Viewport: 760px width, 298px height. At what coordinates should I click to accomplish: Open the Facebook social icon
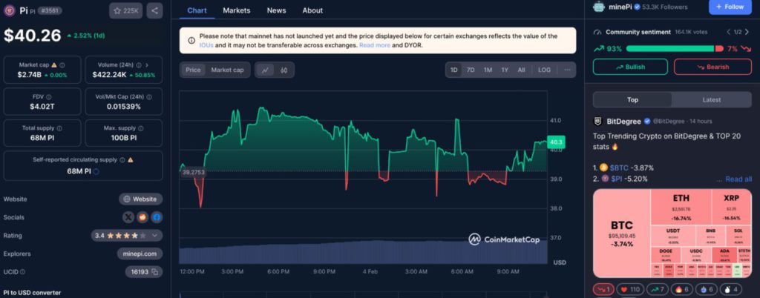[x=157, y=217]
